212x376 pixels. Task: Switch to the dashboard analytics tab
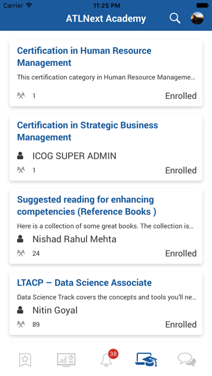click(67, 360)
